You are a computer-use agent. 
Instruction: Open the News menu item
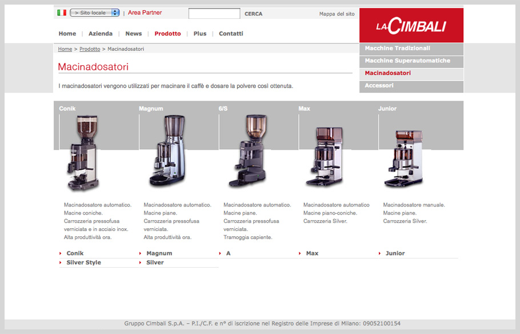point(134,34)
